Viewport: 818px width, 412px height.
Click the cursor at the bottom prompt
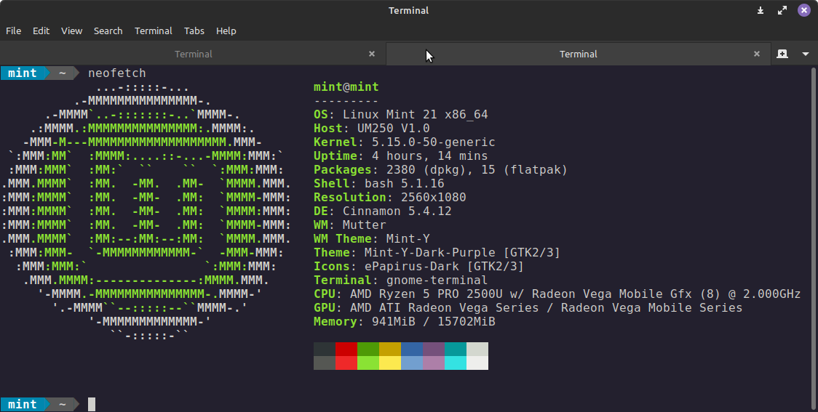pyautogui.click(x=91, y=404)
